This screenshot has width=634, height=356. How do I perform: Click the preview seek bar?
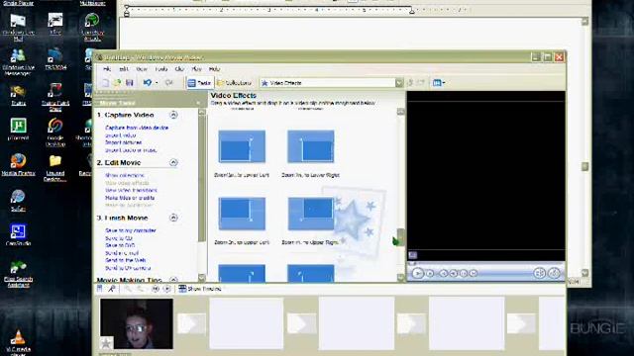point(485,264)
